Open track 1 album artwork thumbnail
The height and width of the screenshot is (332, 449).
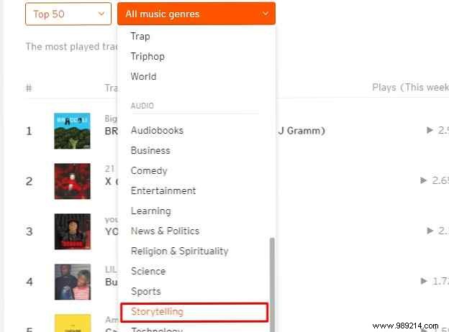(x=72, y=131)
